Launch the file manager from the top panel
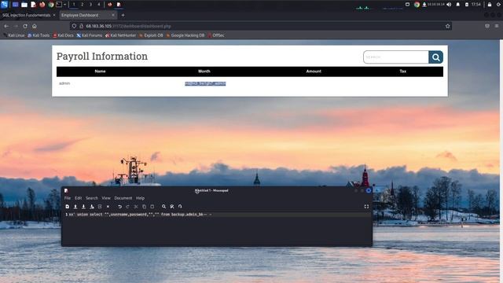The image size is (503, 283). [x=24, y=5]
